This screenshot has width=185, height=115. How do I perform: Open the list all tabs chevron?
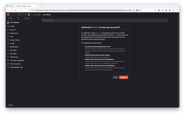(173, 6)
